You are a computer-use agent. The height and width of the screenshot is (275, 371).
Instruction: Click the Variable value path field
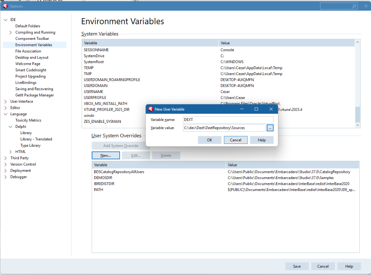(224, 128)
